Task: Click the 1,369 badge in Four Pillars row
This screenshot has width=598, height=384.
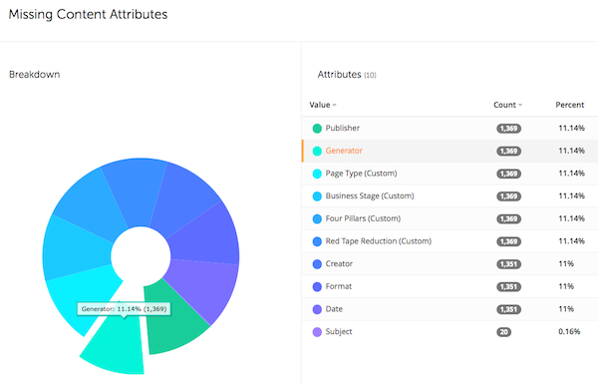Action: (508, 218)
